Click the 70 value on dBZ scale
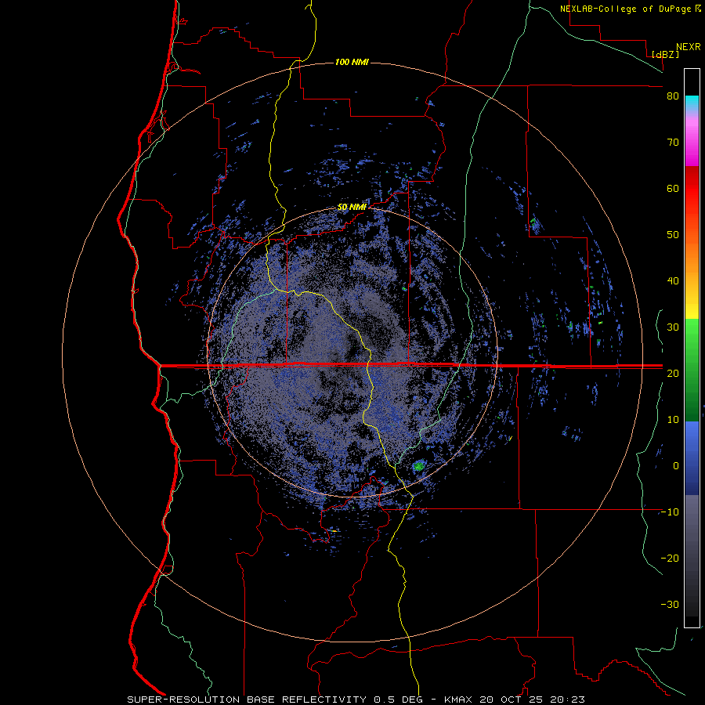Image resolution: width=705 pixels, height=705 pixels. (x=673, y=142)
